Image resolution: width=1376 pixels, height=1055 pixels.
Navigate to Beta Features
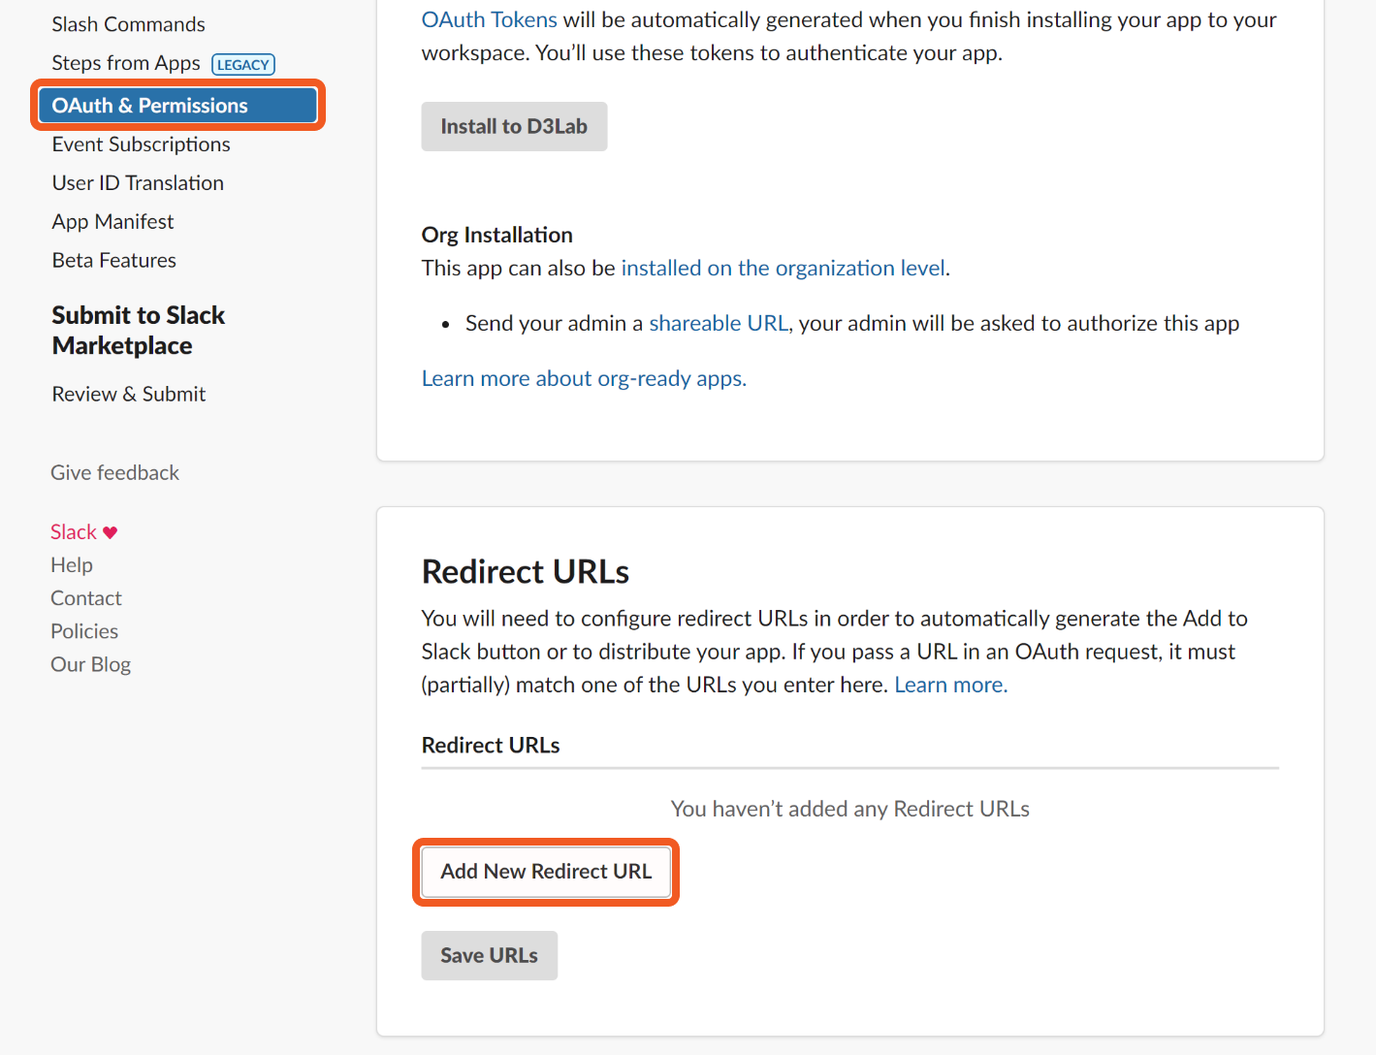(113, 261)
